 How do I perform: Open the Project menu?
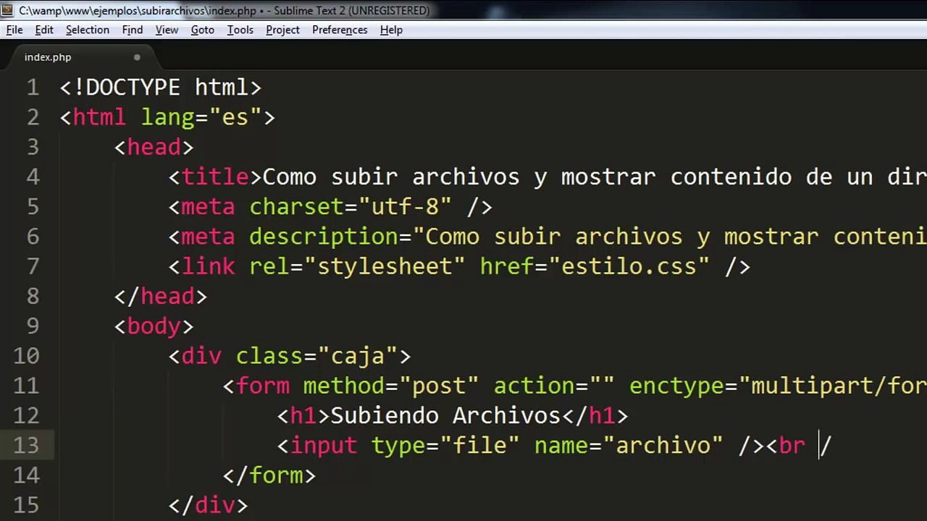[x=282, y=30]
